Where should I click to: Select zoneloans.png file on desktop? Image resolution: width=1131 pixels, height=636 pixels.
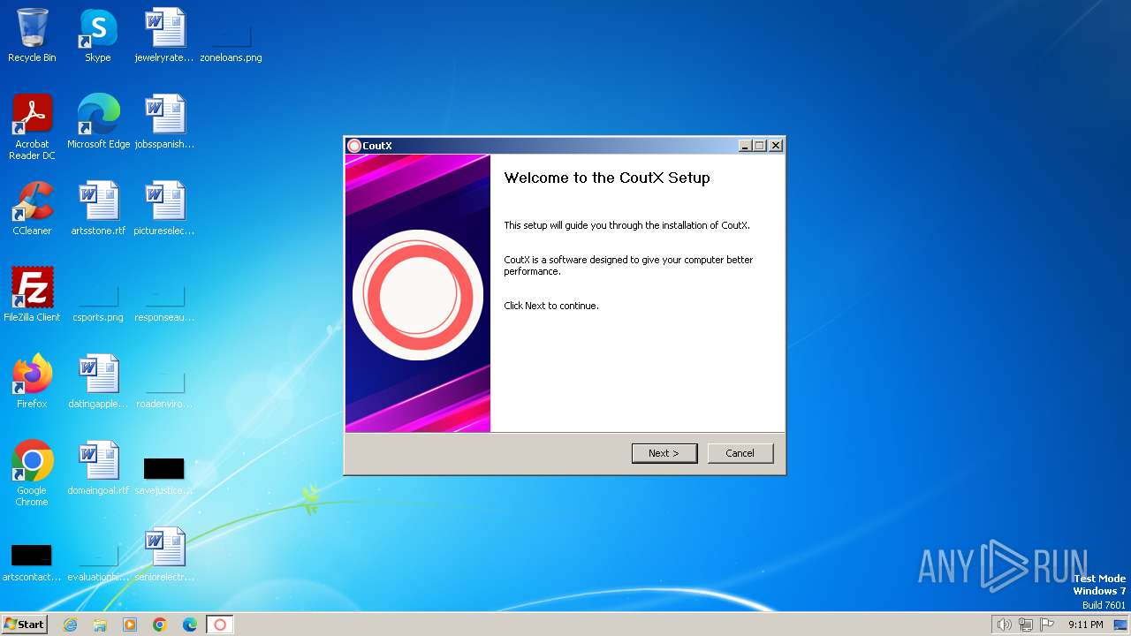coord(231,42)
